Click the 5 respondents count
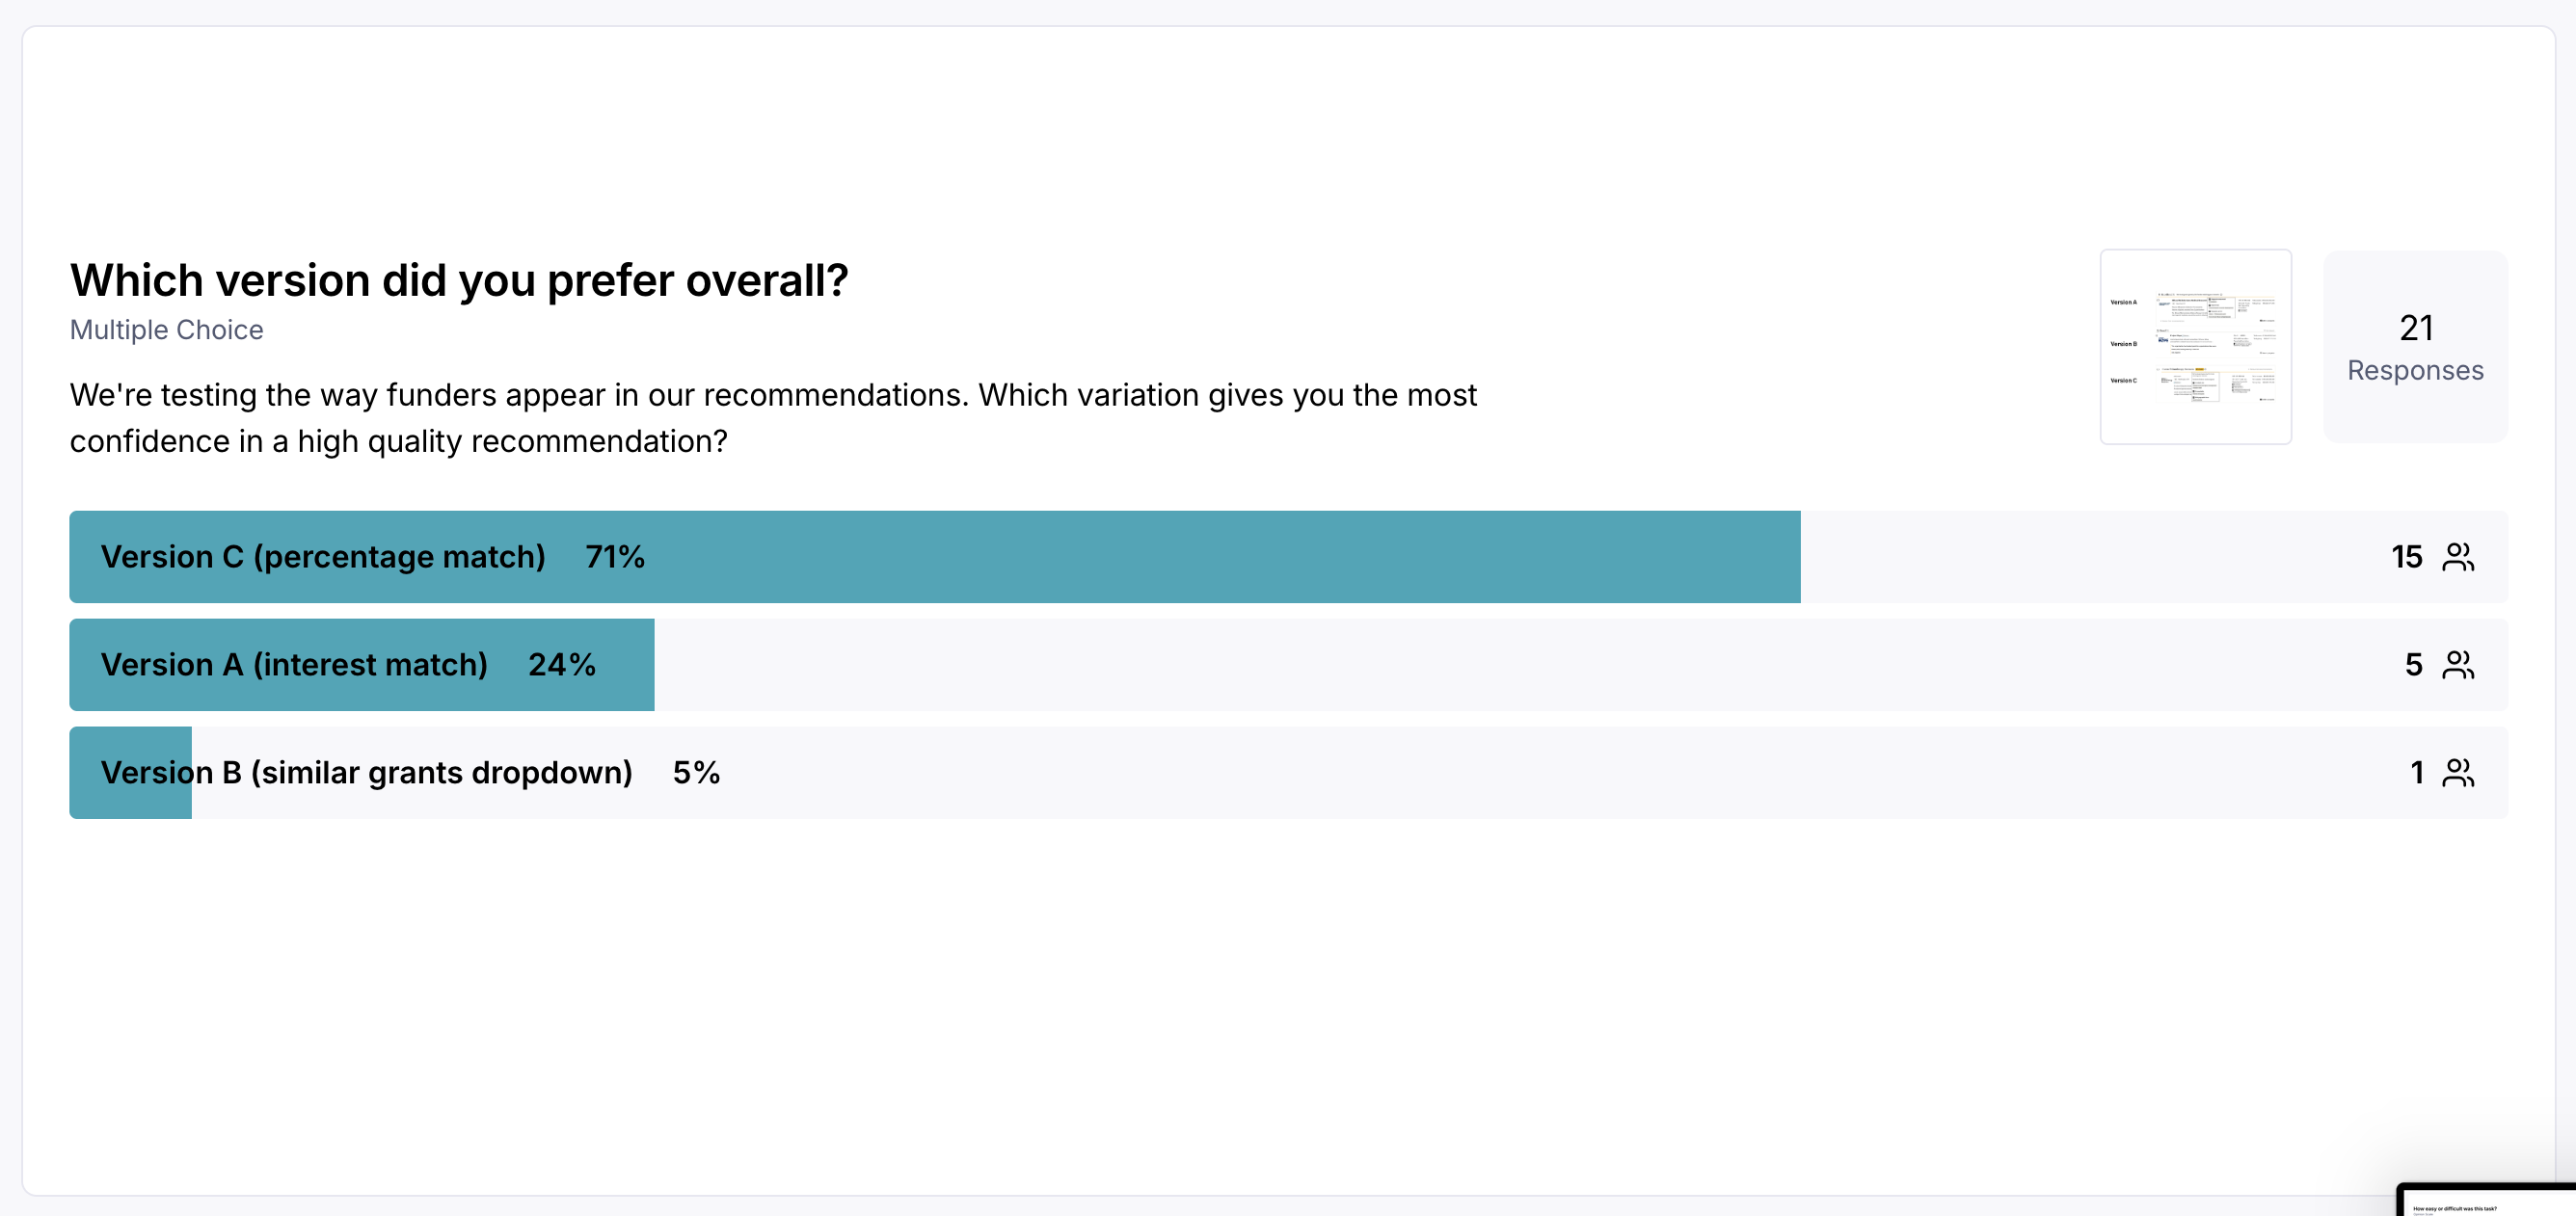Viewport: 2576px width, 1216px height. click(2413, 665)
